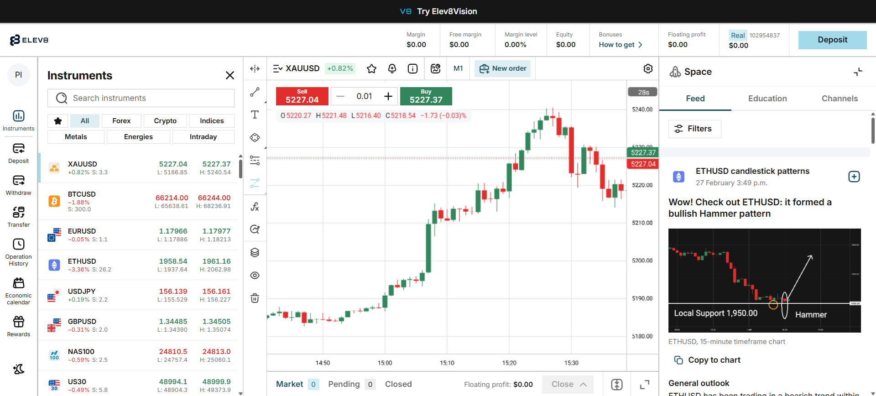This screenshot has height=396, width=876.
Task: Click the New order button
Action: pyautogui.click(x=503, y=68)
